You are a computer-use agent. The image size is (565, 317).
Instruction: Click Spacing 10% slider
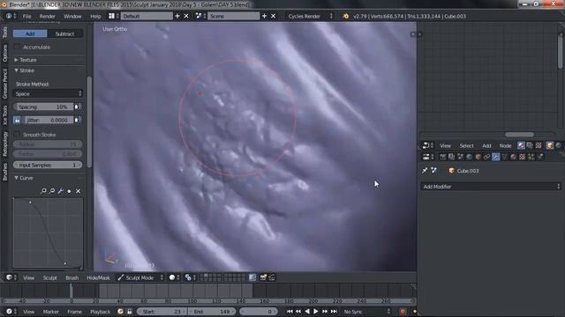(43, 107)
